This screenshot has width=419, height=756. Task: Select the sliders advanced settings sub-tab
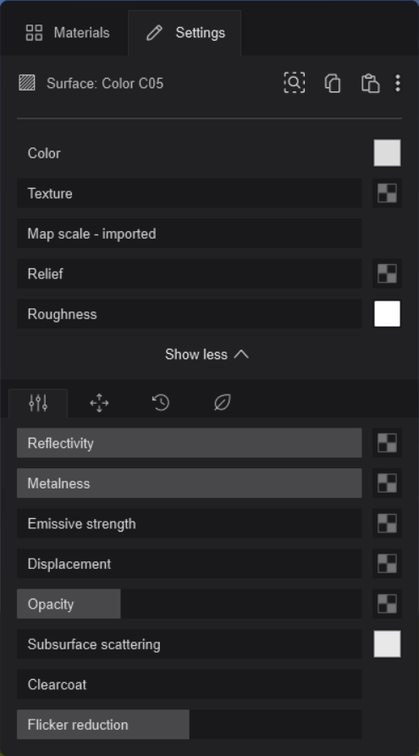click(38, 403)
